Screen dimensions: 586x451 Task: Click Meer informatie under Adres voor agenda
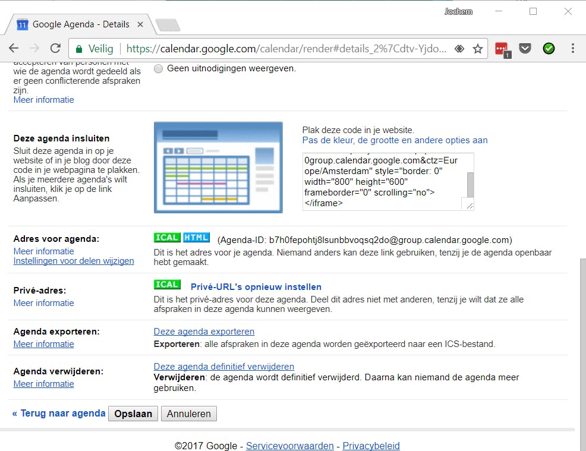coord(44,251)
